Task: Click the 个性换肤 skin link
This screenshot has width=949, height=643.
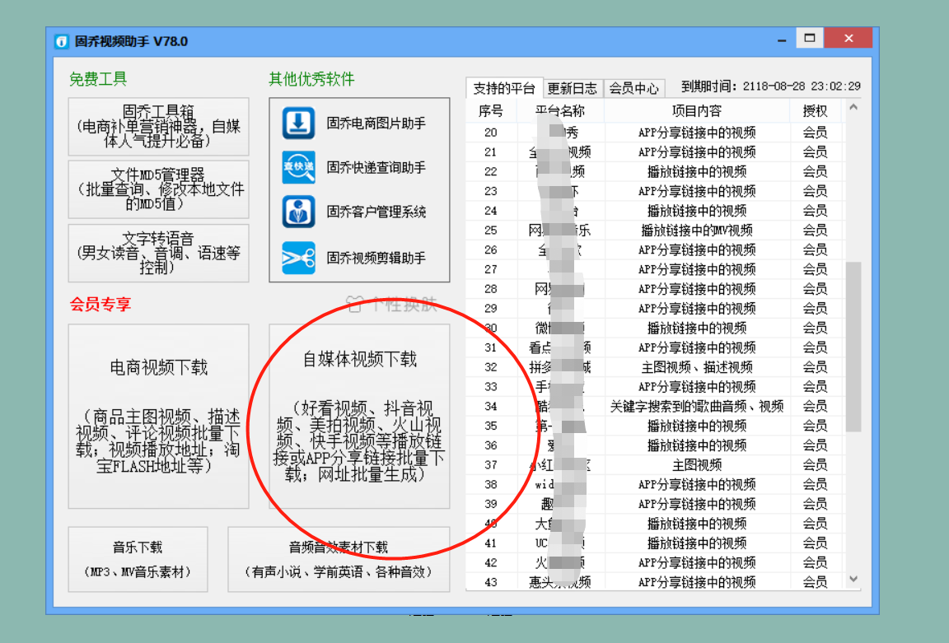Action: tap(391, 304)
